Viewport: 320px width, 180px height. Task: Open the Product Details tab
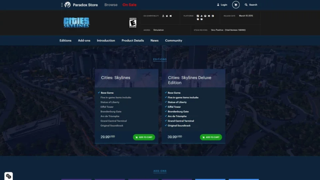point(133,40)
